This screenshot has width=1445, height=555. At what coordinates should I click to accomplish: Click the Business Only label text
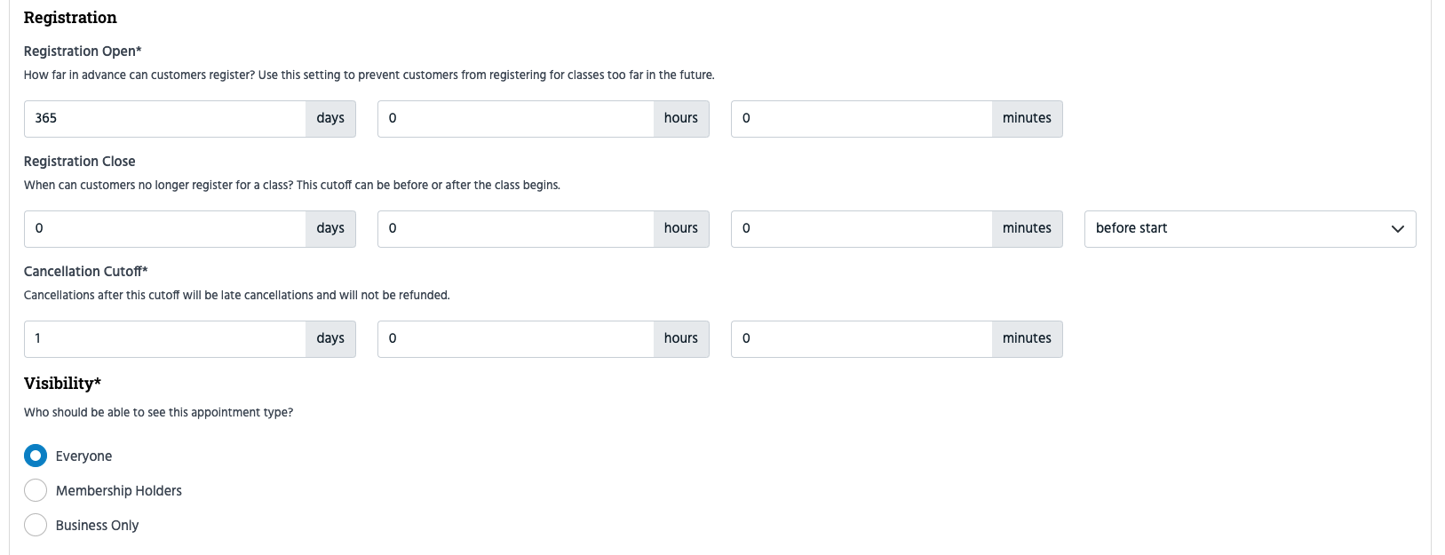point(97,526)
